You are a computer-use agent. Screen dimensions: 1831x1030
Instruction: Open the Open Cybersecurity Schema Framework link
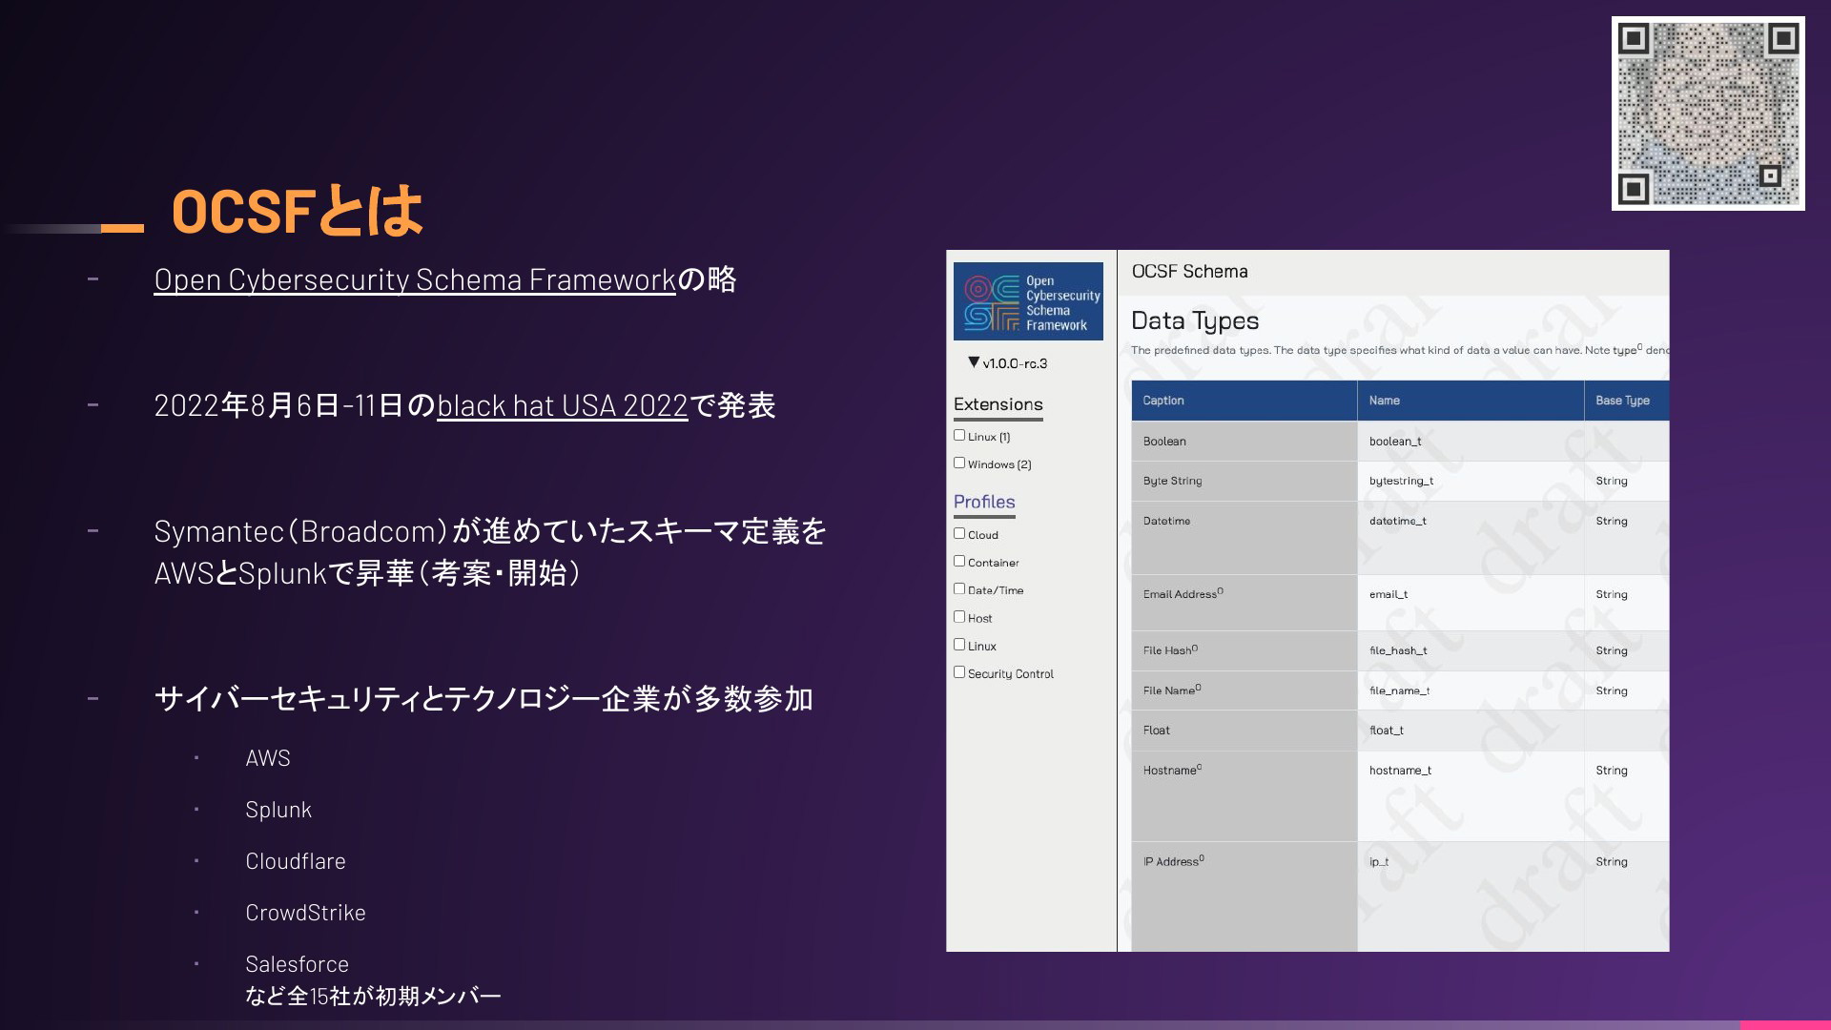[415, 279]
